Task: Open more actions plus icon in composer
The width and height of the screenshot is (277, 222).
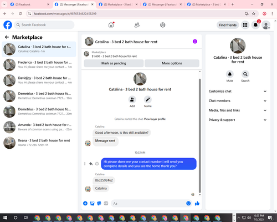Action: pyautogui.click(x=85, y=204)
